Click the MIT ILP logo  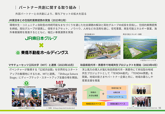(60, 84)
